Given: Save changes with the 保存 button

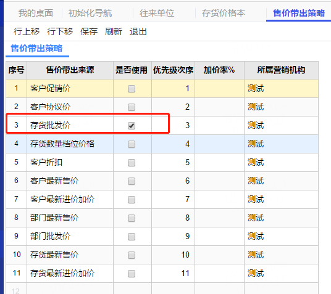Looking at the screenshot, I should pos(89,31).
